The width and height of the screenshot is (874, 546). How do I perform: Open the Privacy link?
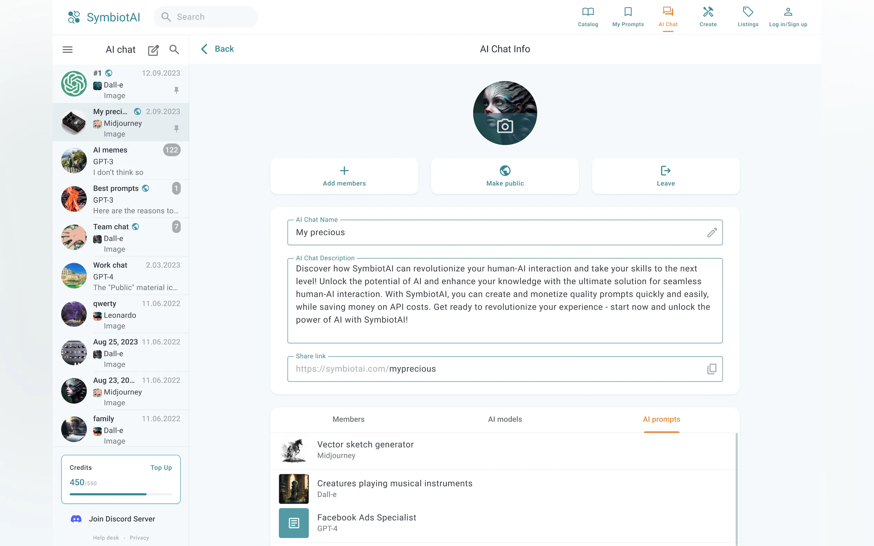point(139,538)
